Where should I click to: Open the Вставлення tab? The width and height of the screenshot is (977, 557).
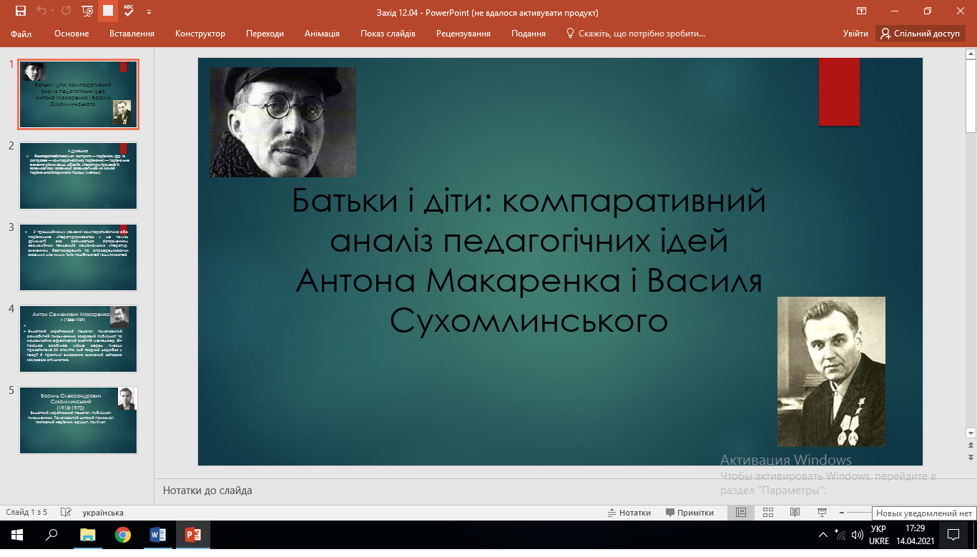(x=132, y=34)
